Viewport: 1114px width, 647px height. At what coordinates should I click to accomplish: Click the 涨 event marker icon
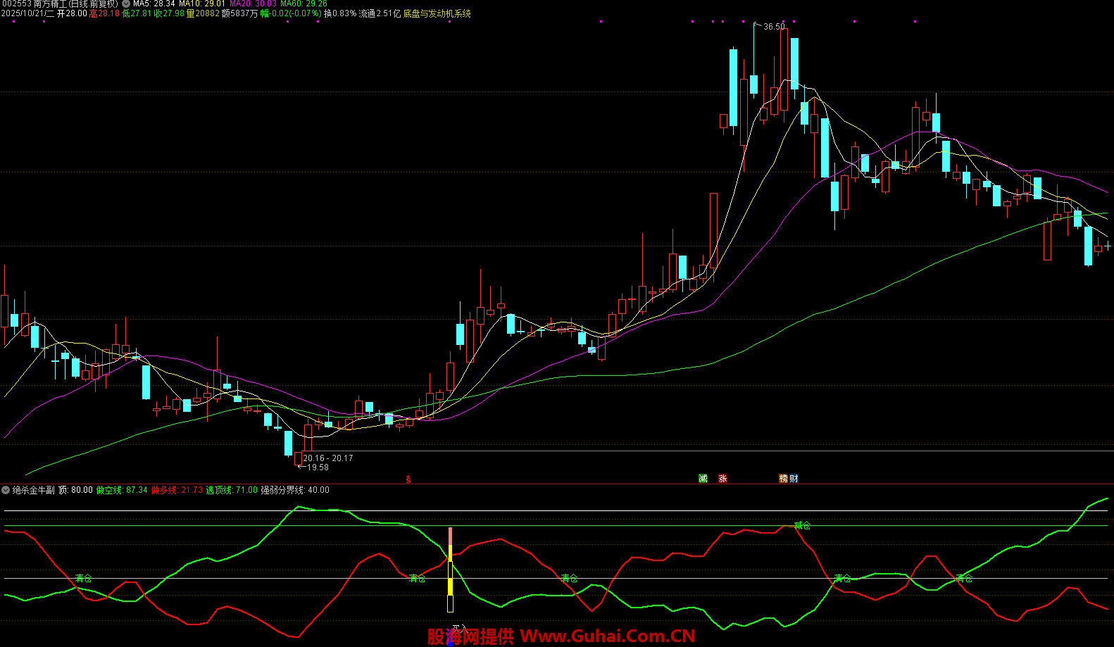click(722, 479)
